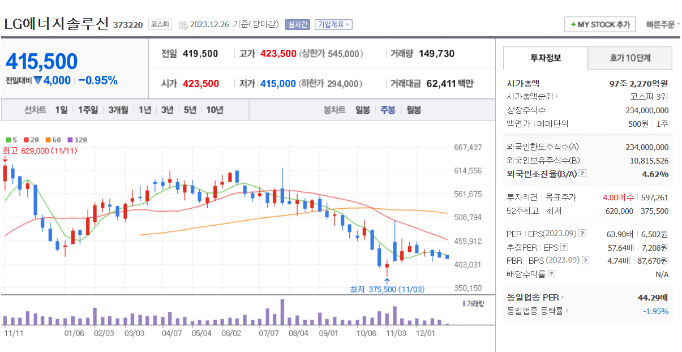The image size is (682, 352).
Task: Expand 시가총액순위 arrow link
Action: click(x=557, y=97)
